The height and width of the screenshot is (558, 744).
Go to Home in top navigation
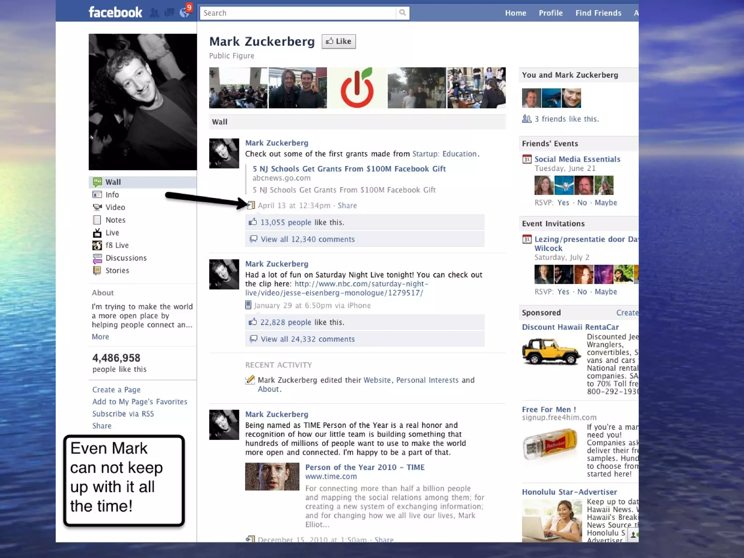[x=515, y=13]
